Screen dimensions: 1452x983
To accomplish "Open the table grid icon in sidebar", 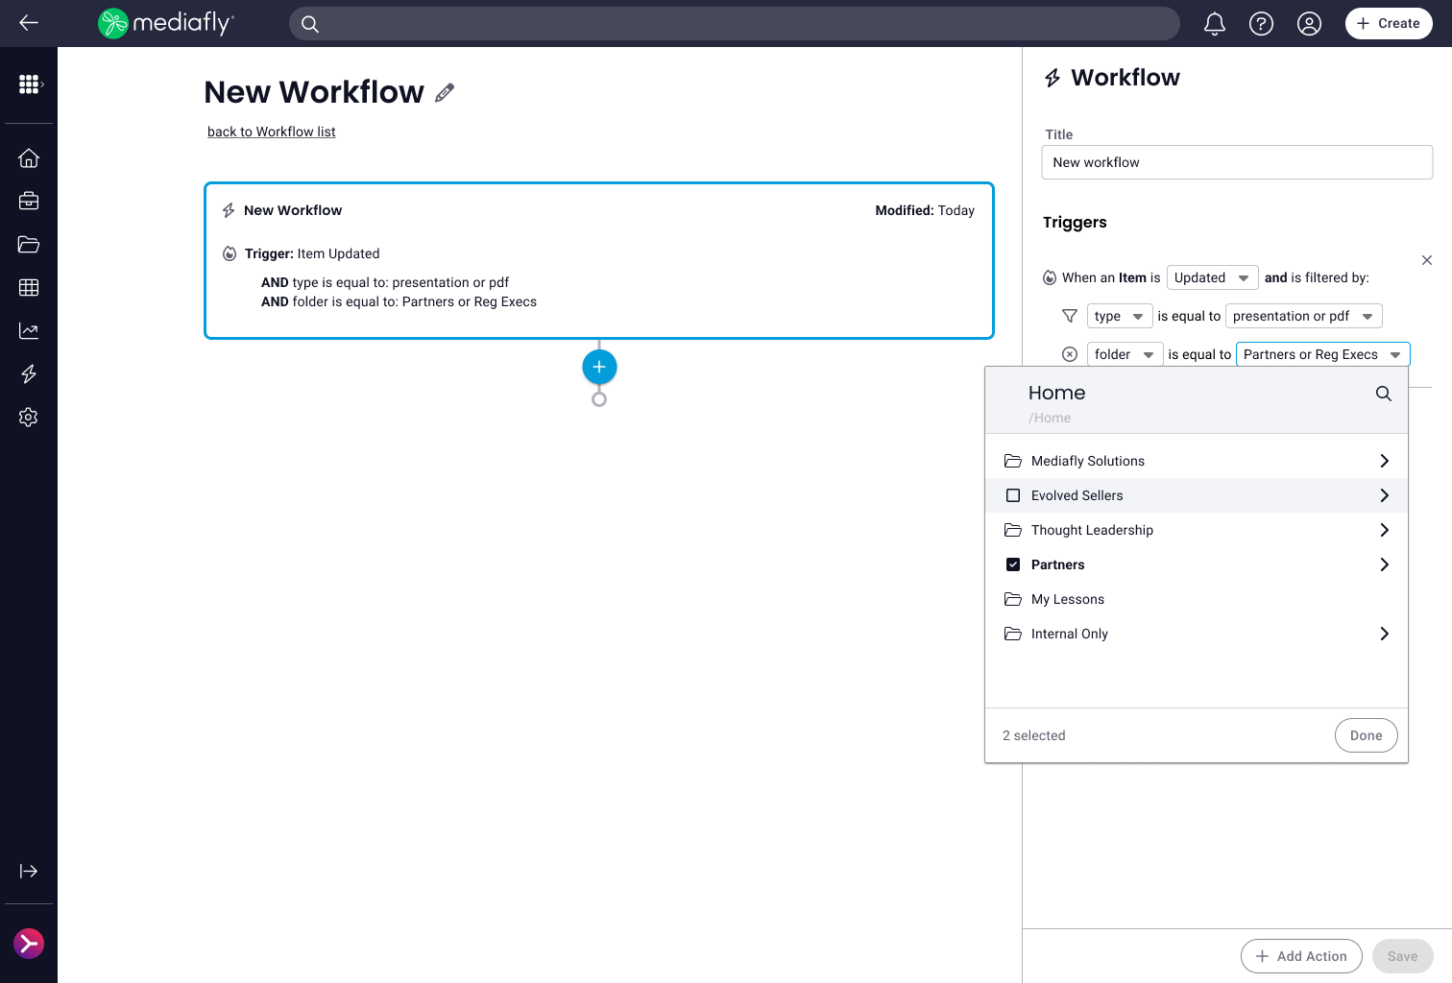I will click(29, 287).
